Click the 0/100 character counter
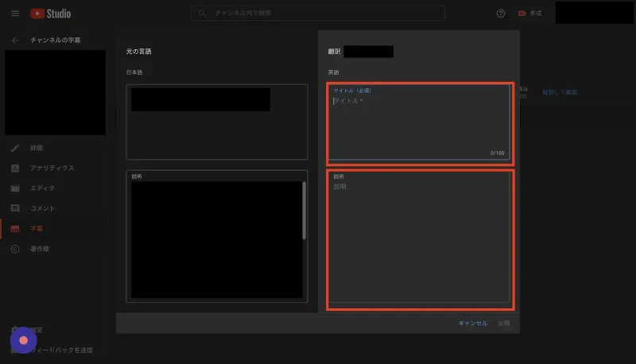636x364 pixels. click(x=498, y=153)
